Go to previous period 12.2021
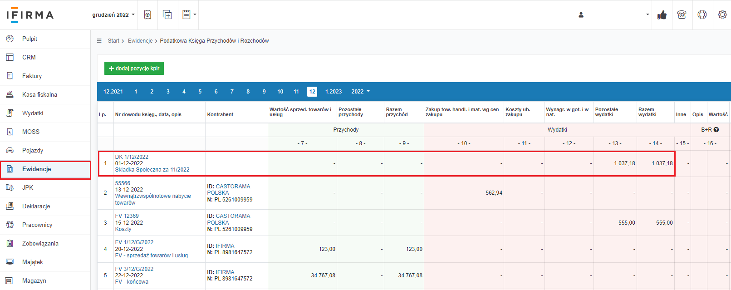Screen dimensions: 731x290 point(113,92)
